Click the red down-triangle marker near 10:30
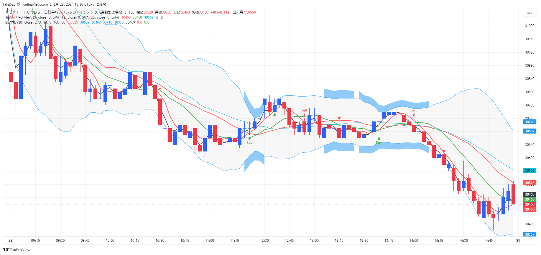This screenshot has width=541, height=255. point(160,89)
